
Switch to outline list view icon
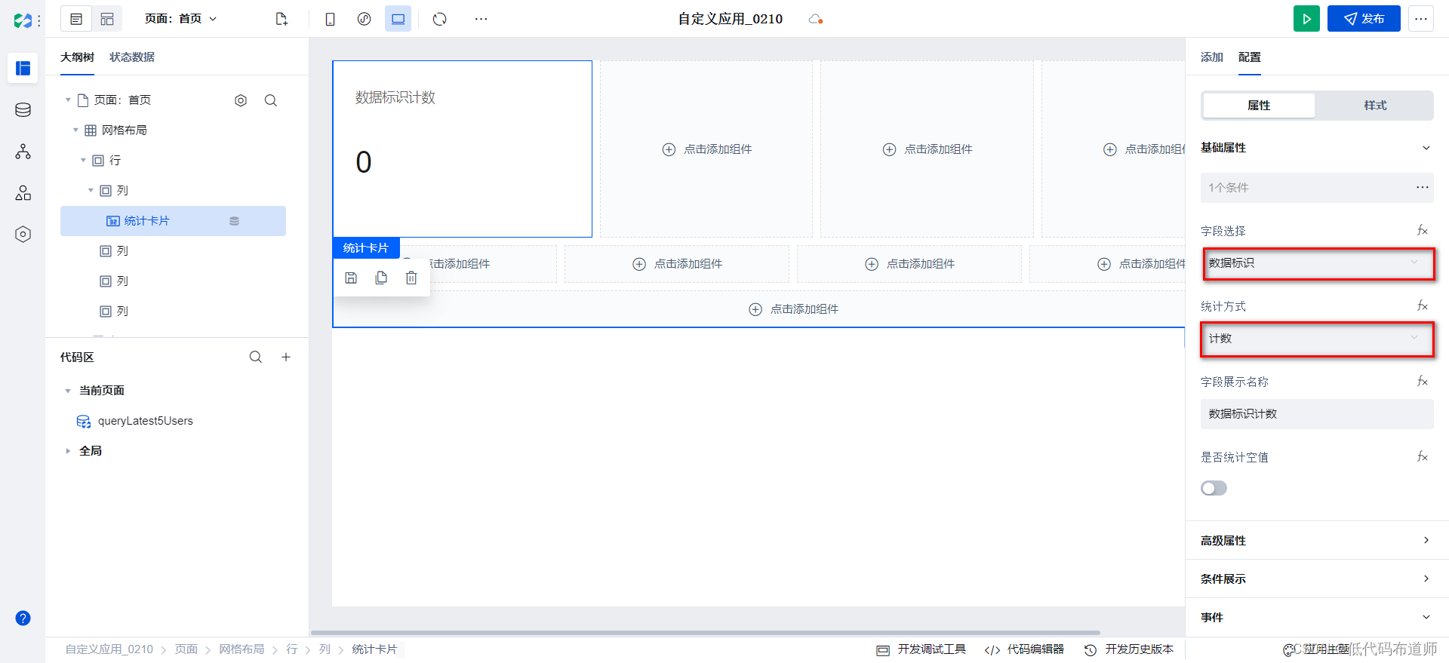click(76, 19)
